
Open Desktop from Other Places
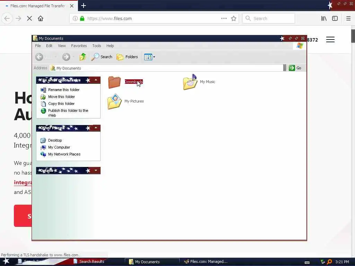[x=55, y=140]
